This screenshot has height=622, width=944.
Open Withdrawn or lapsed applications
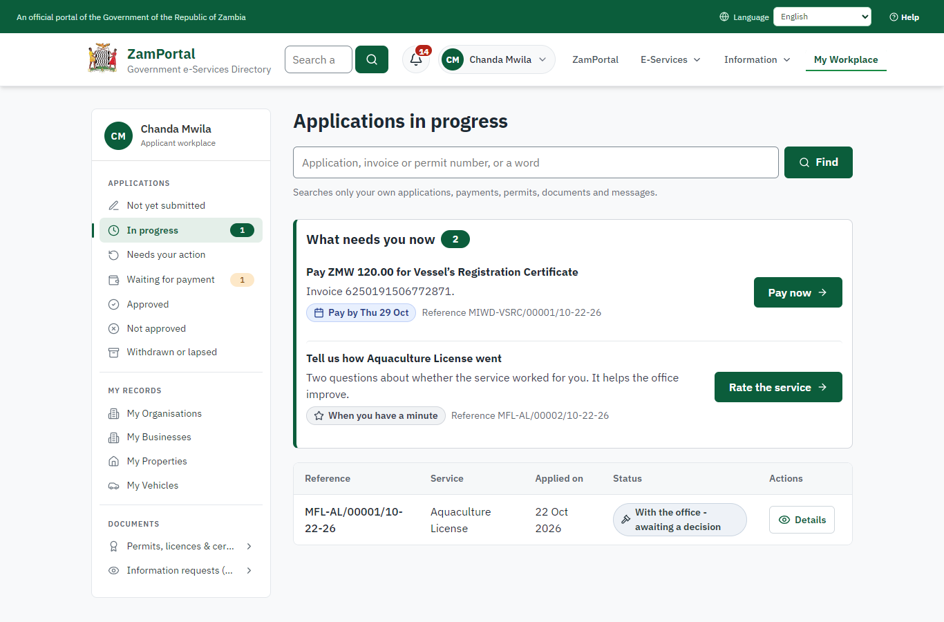coord(181,352)
